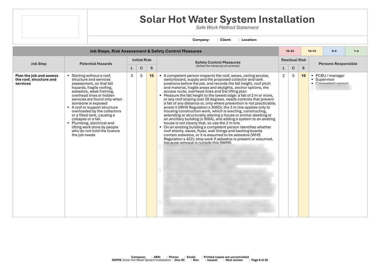Viewport: 380px width, 268px height.
Task: Click the initial risk score '15'
Action: tap(151, 76)
